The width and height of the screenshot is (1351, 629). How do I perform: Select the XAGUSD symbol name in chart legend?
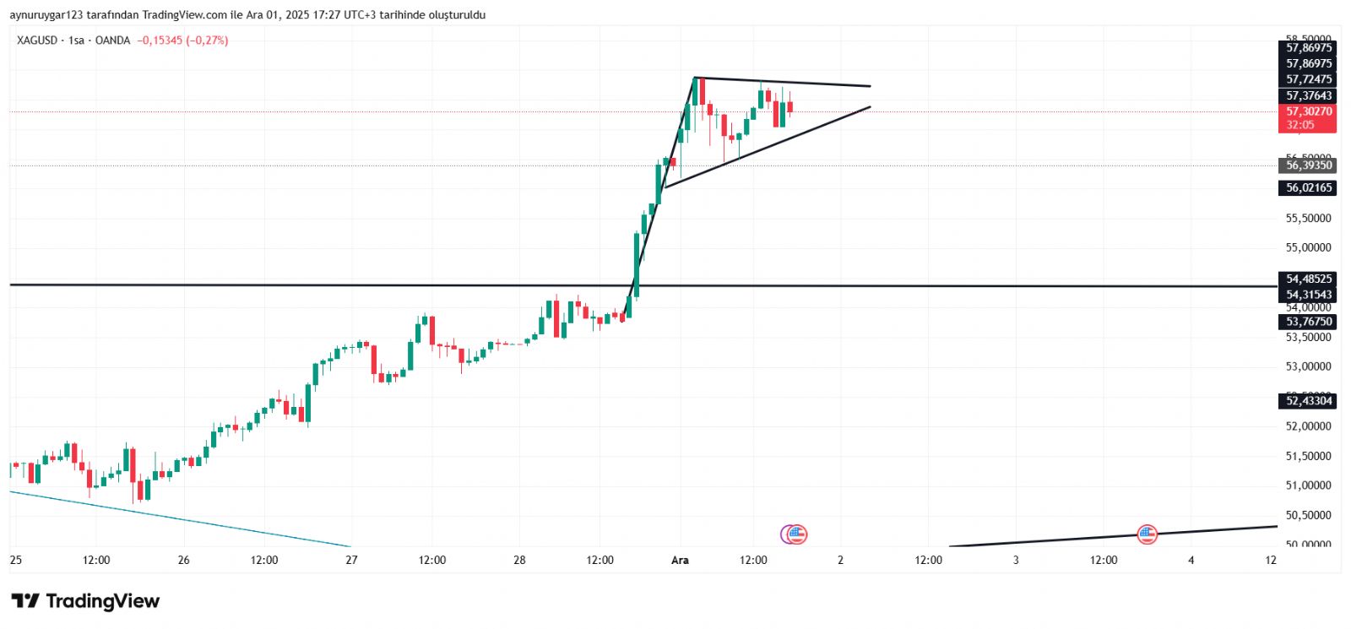[37, 41]
